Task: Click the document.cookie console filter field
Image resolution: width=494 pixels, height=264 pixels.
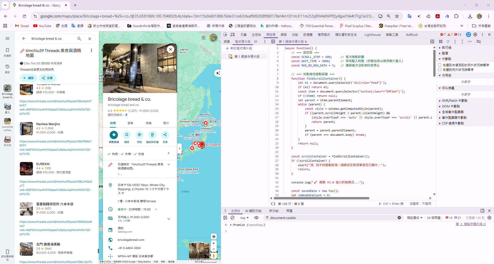Action: tap(332, 218)
